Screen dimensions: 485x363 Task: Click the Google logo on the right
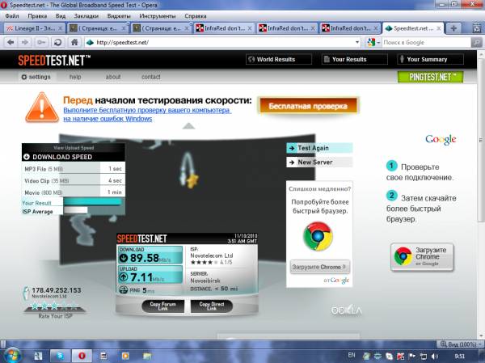[x=441, y=140]
